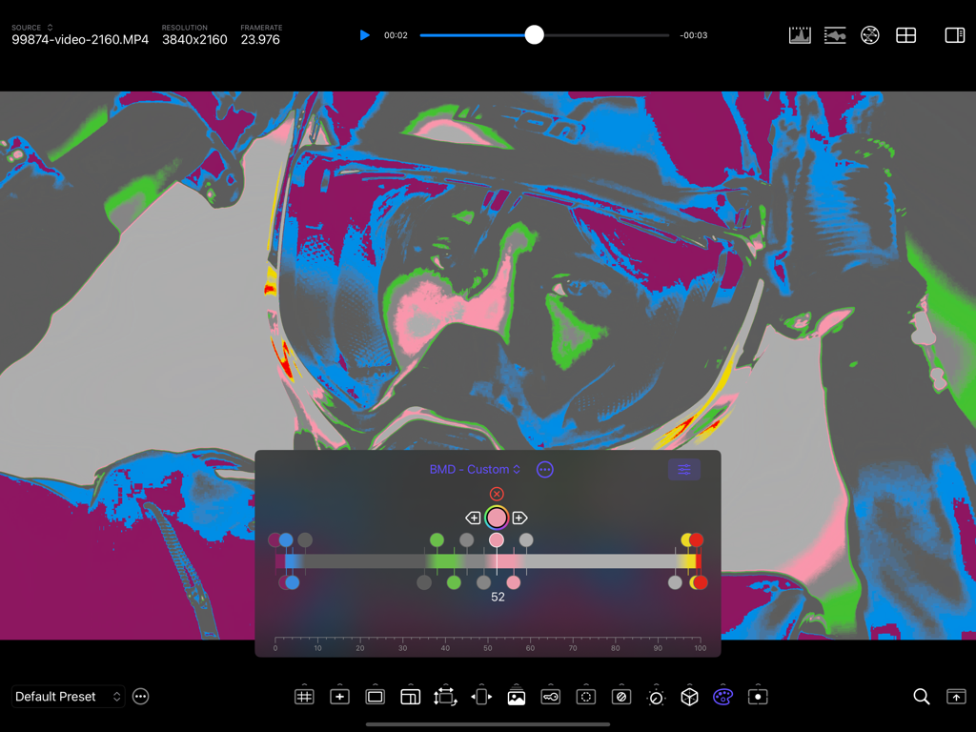Click the SOURCE sort chevron
Screen dimensions: 976x732
tap(51, 28)
